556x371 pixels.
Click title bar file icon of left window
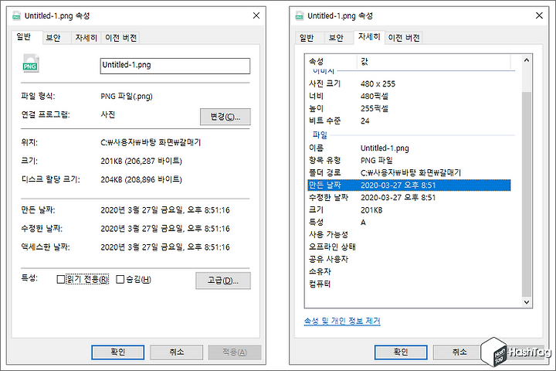tap(16, 16)
